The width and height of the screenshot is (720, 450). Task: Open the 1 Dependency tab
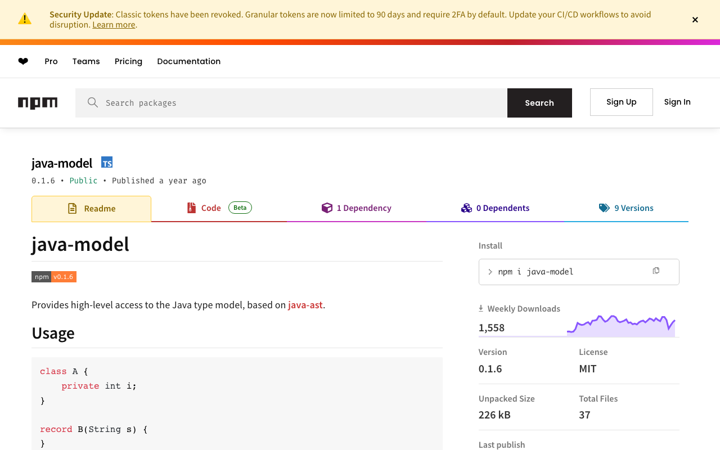(357, 208)
